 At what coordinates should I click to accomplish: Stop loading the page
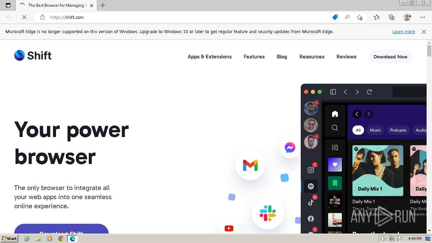click(x=24, y=17)
